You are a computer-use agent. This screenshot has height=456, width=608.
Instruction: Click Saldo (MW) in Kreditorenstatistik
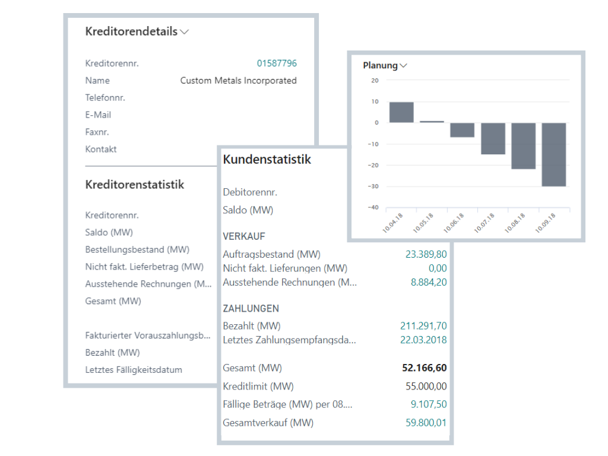click(x=109, y=233)
